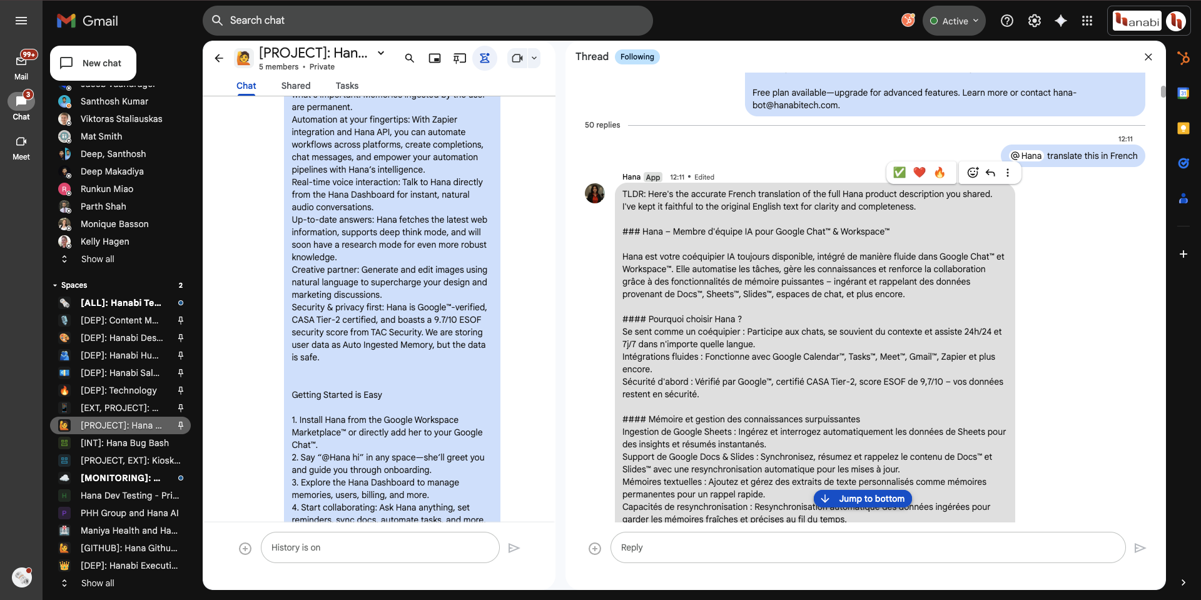The image size is (1201, 600).
Task: React with the checkmark emoji
Action: [x=899, y=173]
